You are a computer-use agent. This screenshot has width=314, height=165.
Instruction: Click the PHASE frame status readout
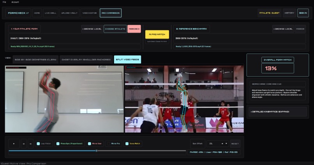[x=213, y=152]
